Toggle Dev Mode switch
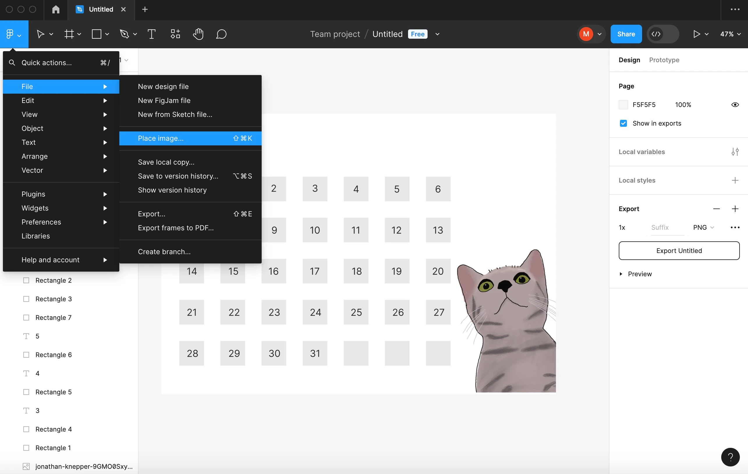Image resolution: width=748 pixels, height=474 pixels. (662, 34)
